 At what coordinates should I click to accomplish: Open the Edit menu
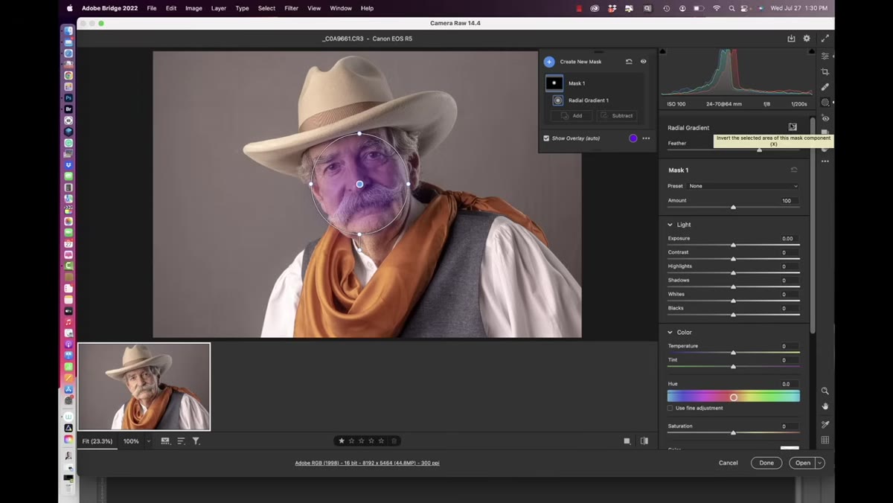[171, 8]
